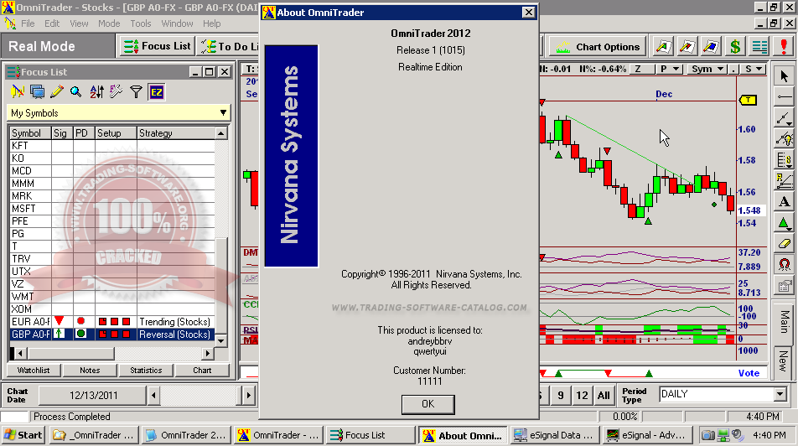The width and height of the screenshot is (798, 446).
Task: Expand the Sym dropdown on chart header
Action: [x=707, y=69]
